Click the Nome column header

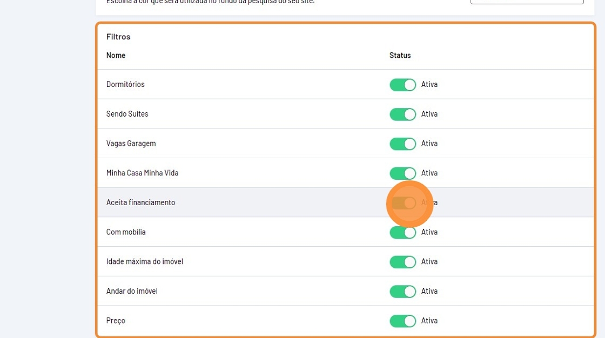click(x=116, y=55)
